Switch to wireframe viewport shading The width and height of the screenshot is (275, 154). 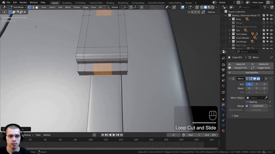click(202, 7)
